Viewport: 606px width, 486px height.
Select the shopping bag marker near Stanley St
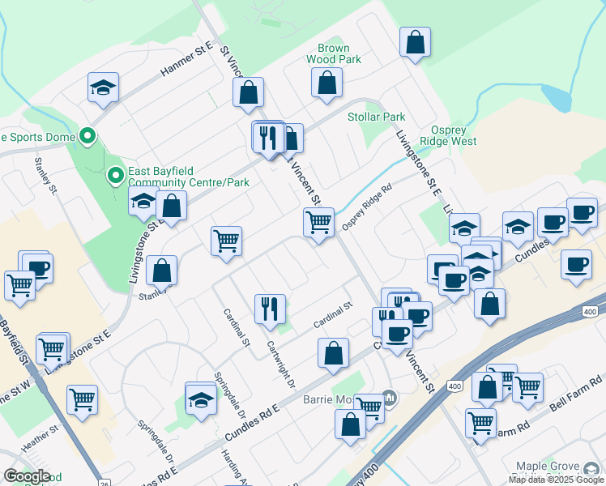point(162,271)
